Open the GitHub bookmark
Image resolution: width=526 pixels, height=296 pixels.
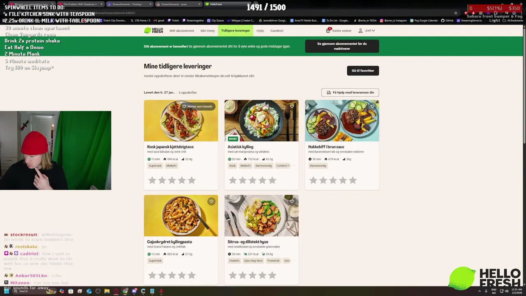448,20
